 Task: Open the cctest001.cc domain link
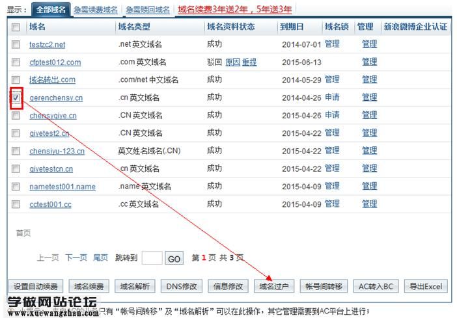click(50, 204)
